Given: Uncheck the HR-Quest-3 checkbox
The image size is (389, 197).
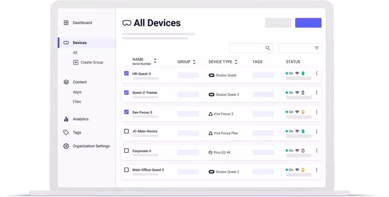Looking at the screenshot, I should 127,73.
